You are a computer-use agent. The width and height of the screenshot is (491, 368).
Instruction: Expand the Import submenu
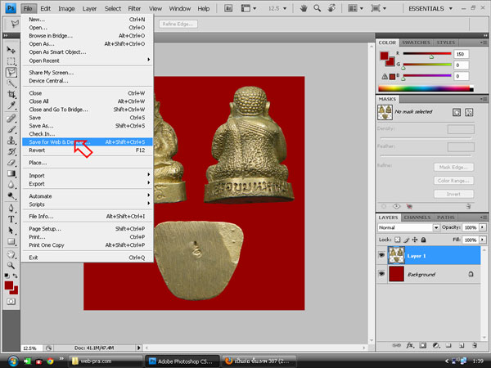(x=87, y=176)
